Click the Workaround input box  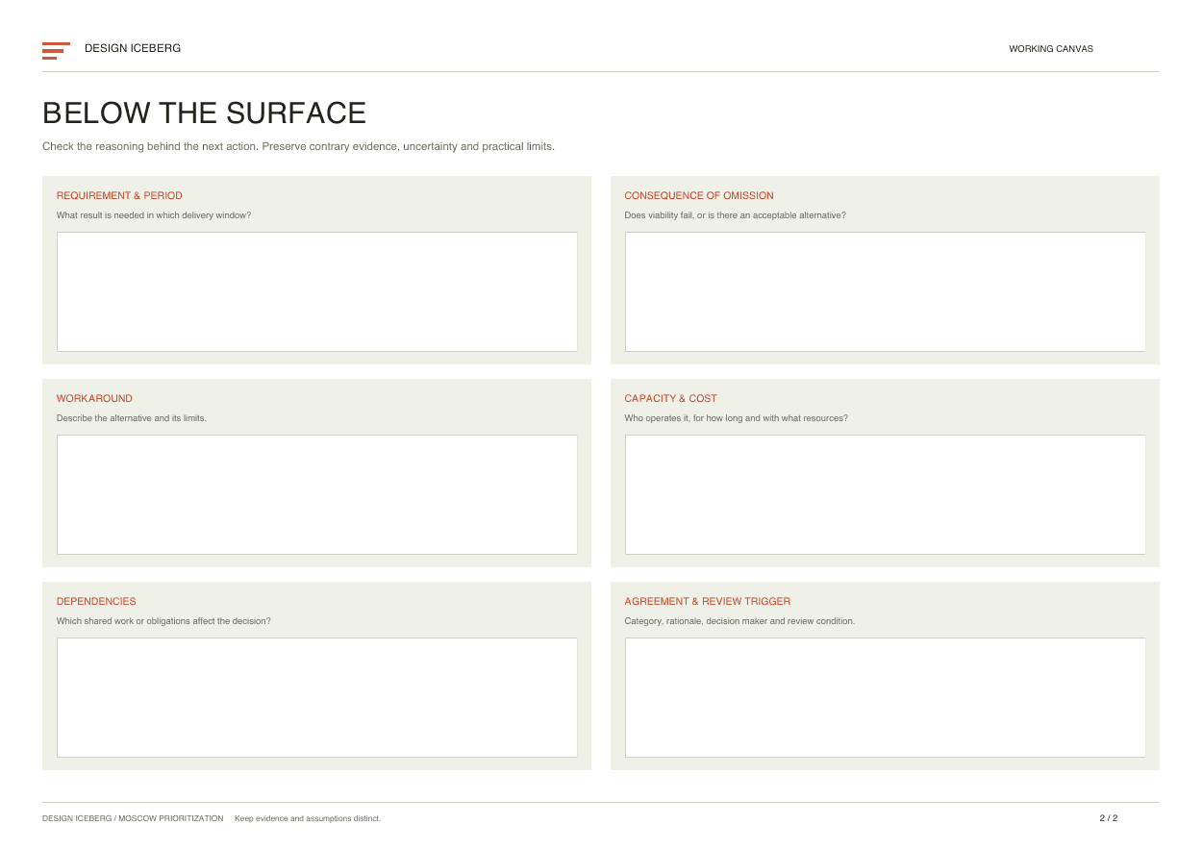(317, 494)
